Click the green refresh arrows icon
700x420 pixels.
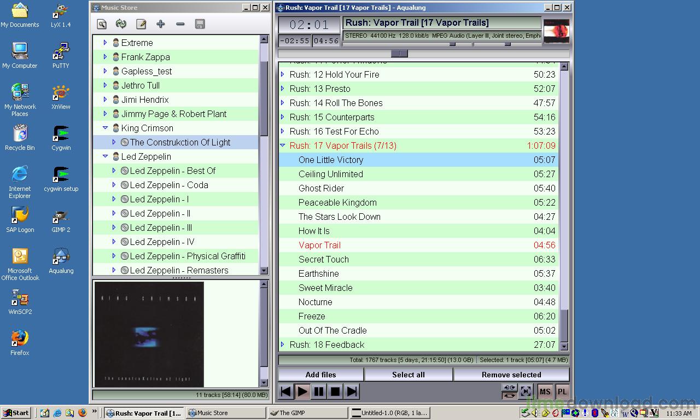[x=121, y=24]
